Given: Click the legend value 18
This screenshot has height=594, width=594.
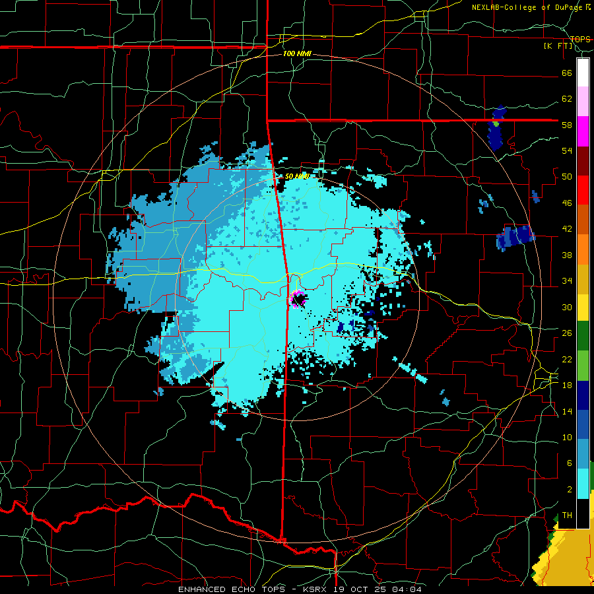Looking at the screenshot, I should point(567,385).
